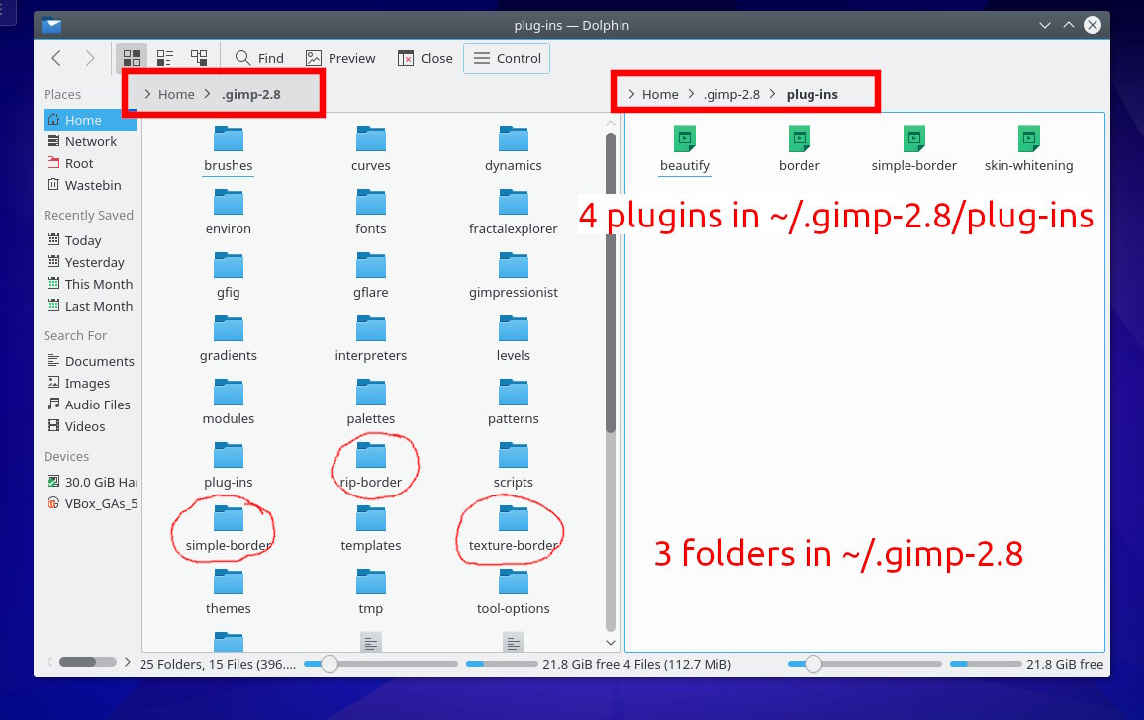Image resolution: width=1144 pixels, height=720 pixels.
Task: Select the beautify plugin file
Action: (x=685, y=148)
